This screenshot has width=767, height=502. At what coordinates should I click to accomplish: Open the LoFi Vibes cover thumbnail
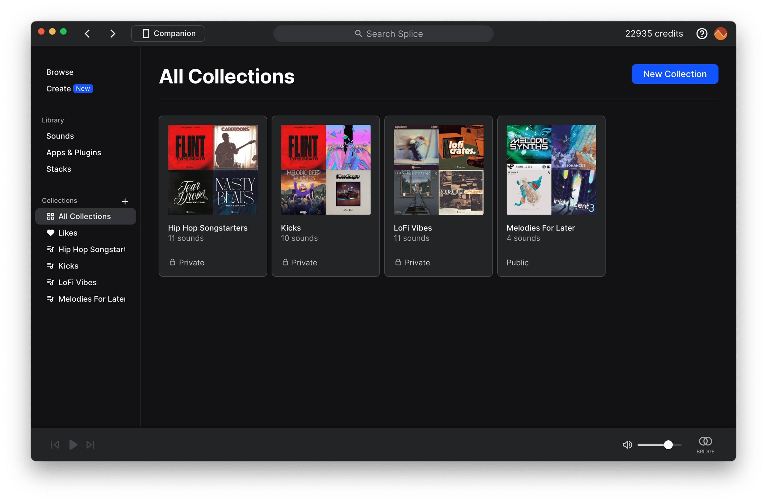(x=438, y=170)
